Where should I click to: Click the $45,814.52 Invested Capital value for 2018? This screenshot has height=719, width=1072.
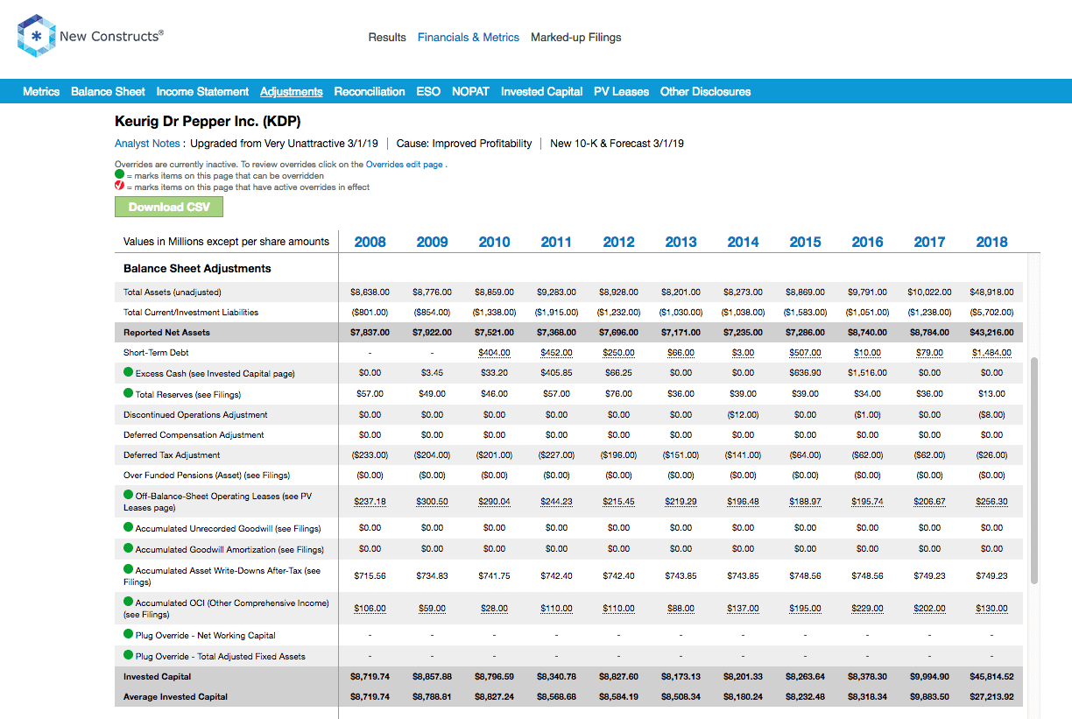pyautogui.click(x=992, y=677)
